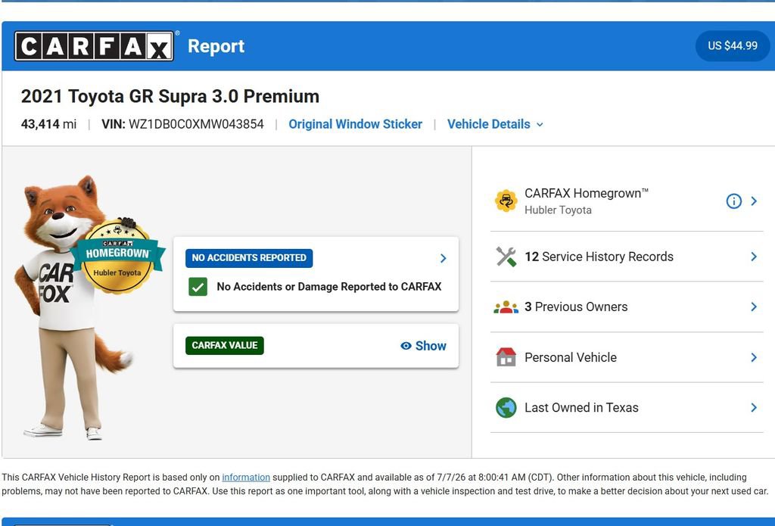
Task: Click the information hyperlink in disclaimer
Action: pyautogui.click(x=246, y=478)
